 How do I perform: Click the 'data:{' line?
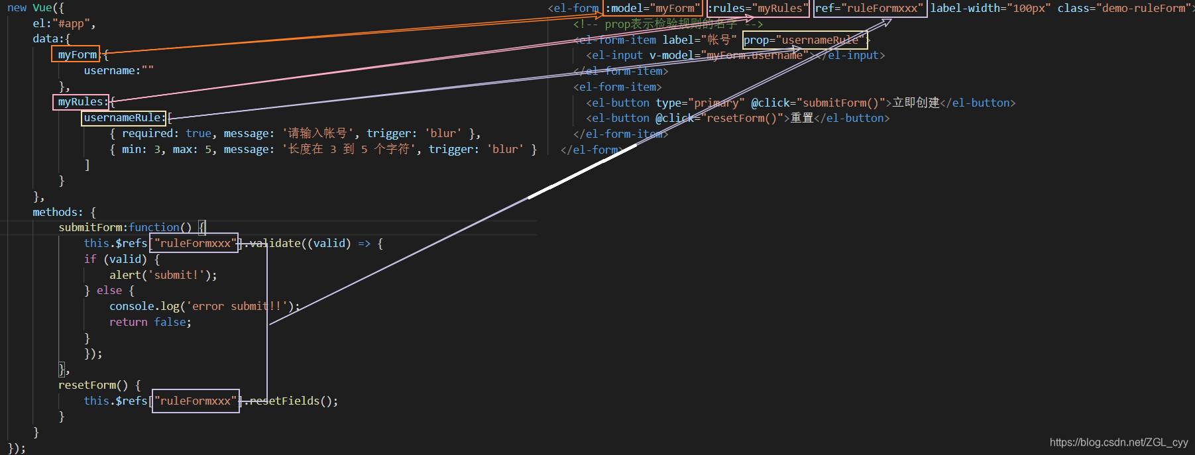(x=52, y=39)
